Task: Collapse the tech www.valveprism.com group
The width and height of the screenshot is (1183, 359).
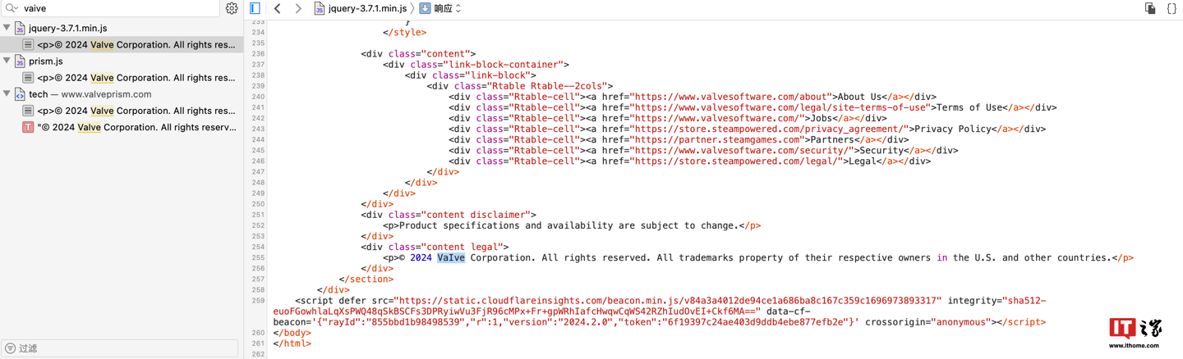Action: pos(7,94)
